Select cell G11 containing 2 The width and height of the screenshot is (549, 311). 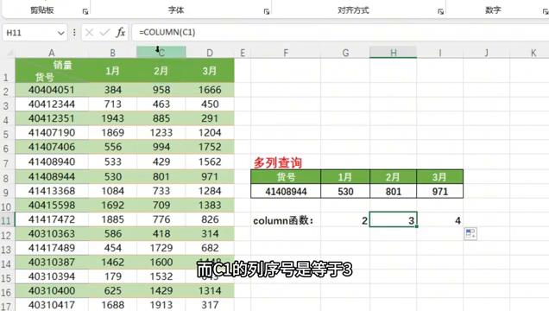point(345,220)
